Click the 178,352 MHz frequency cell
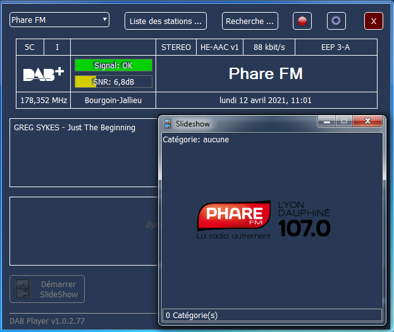The image size is (394, 332). pos(44,101)
